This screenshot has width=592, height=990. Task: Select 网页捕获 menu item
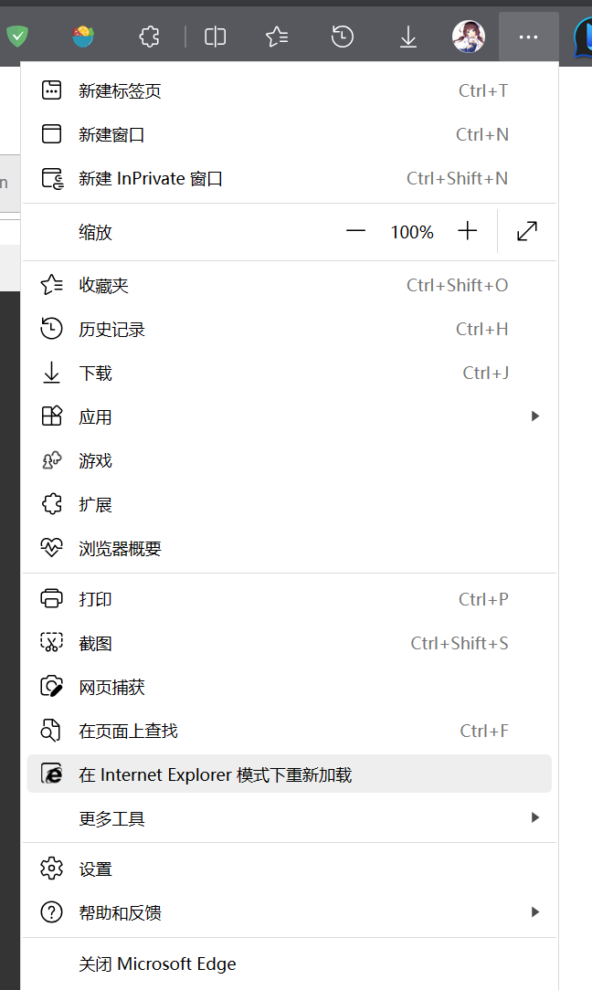pos(290,686)
